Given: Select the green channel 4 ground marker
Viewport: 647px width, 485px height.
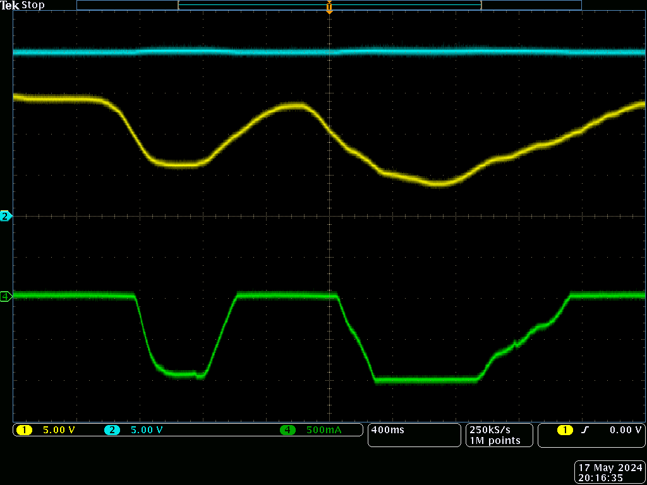Looking at the screenshot, I should pos(6,296).
